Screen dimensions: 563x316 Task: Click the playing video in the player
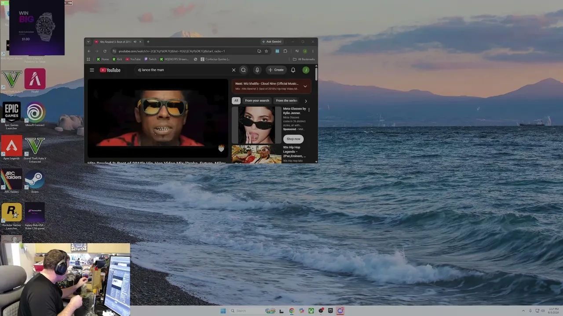click(x=158, y=118)
